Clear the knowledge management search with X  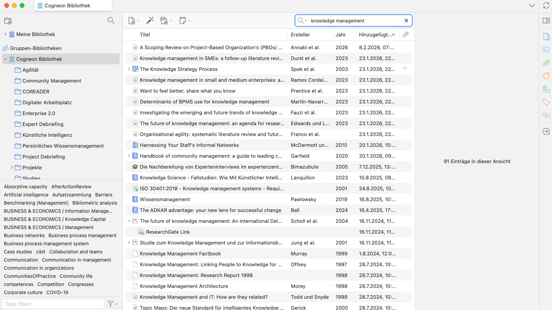coord(406,21)
